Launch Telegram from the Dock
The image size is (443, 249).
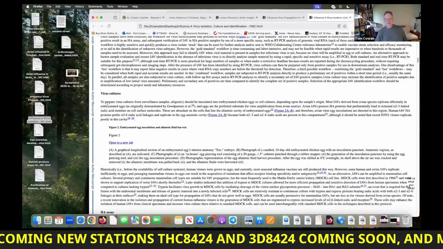click(233, 220)
